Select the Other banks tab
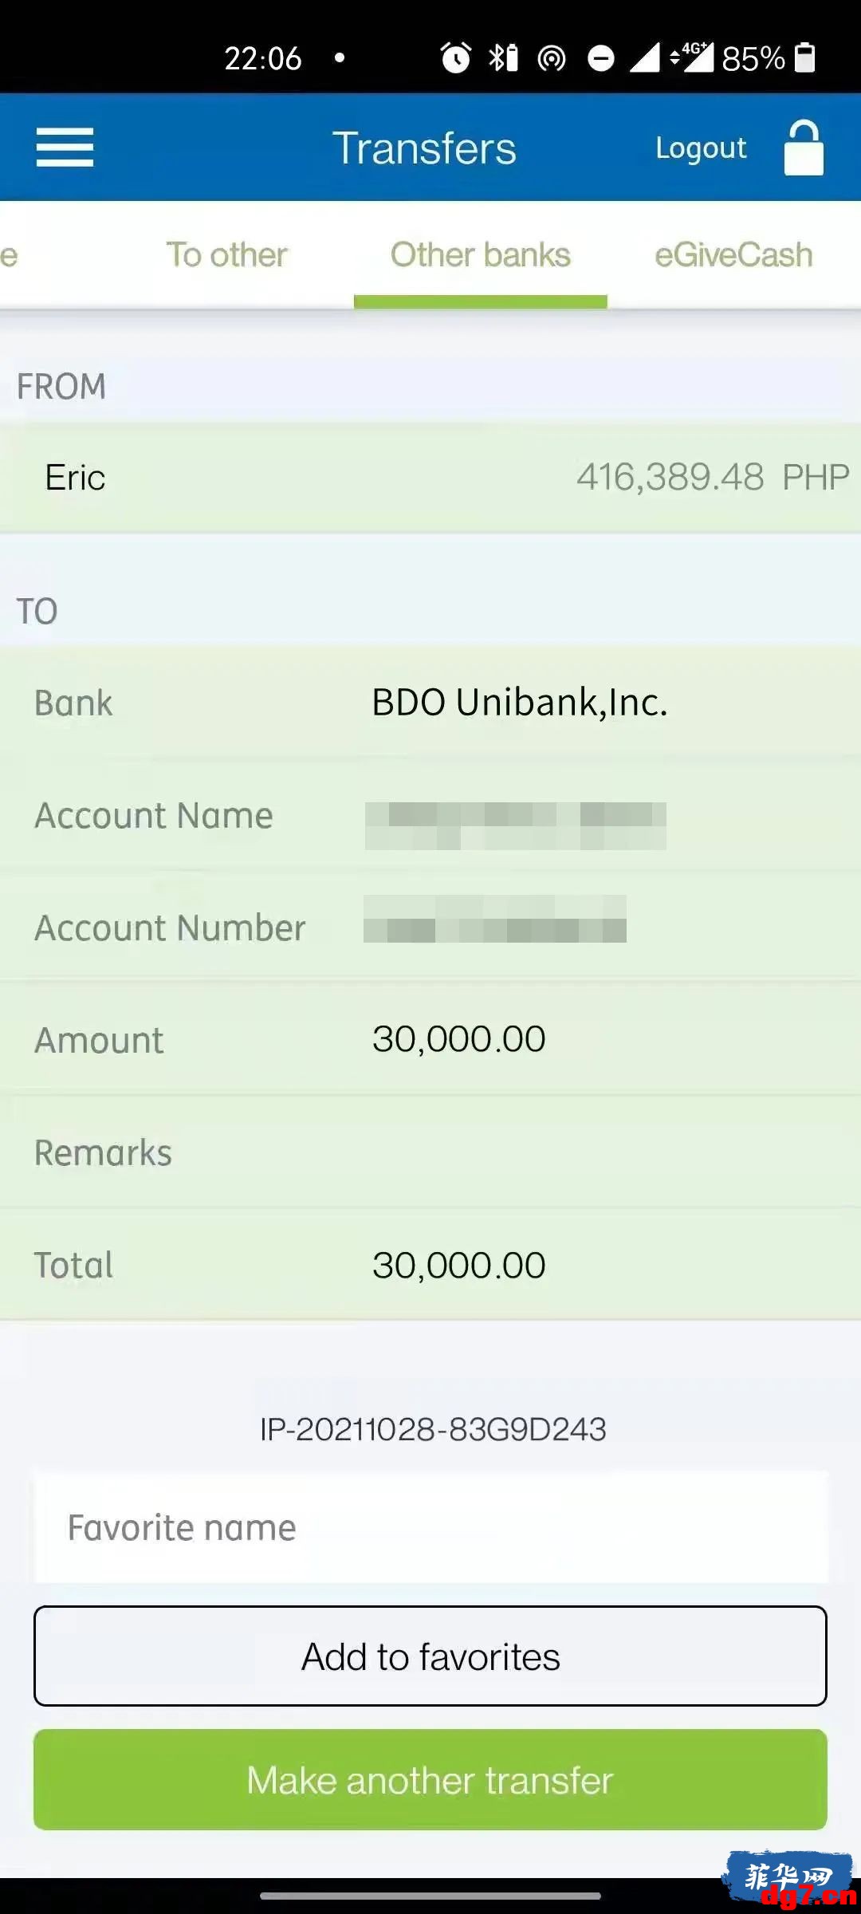The height and width of the screenshot is (1914, 861). click(481, 255)
